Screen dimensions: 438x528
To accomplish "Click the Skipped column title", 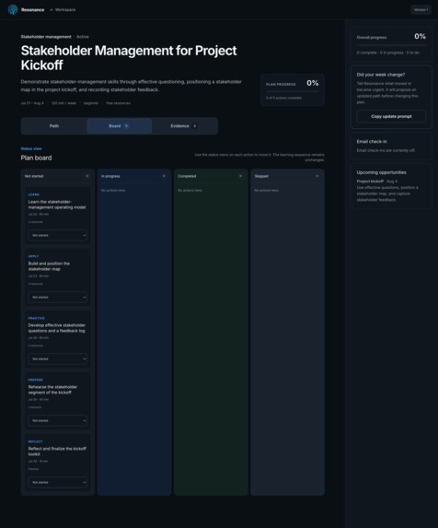I will click(x=261, y=176).
